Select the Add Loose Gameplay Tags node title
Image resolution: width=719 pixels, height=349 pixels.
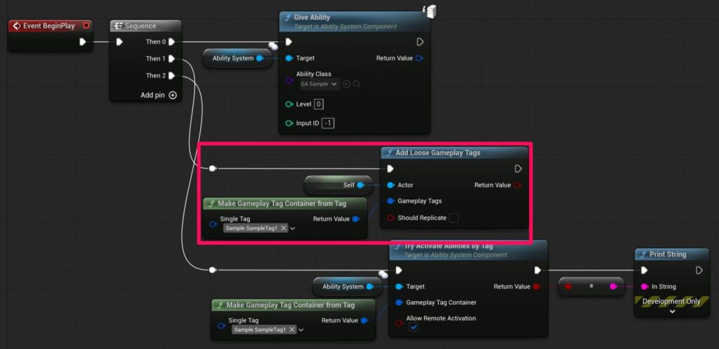pyautogui.click(x=437, y=152)
